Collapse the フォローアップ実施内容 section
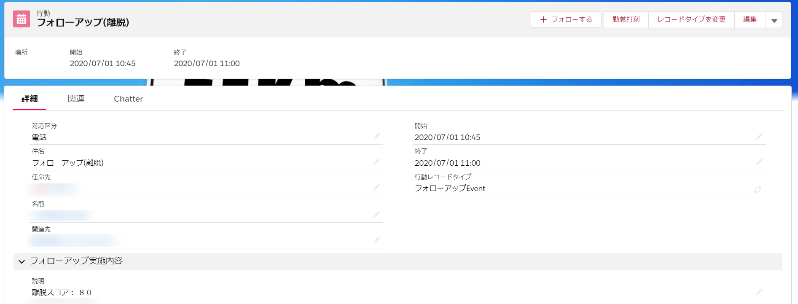 coord(22,261)
